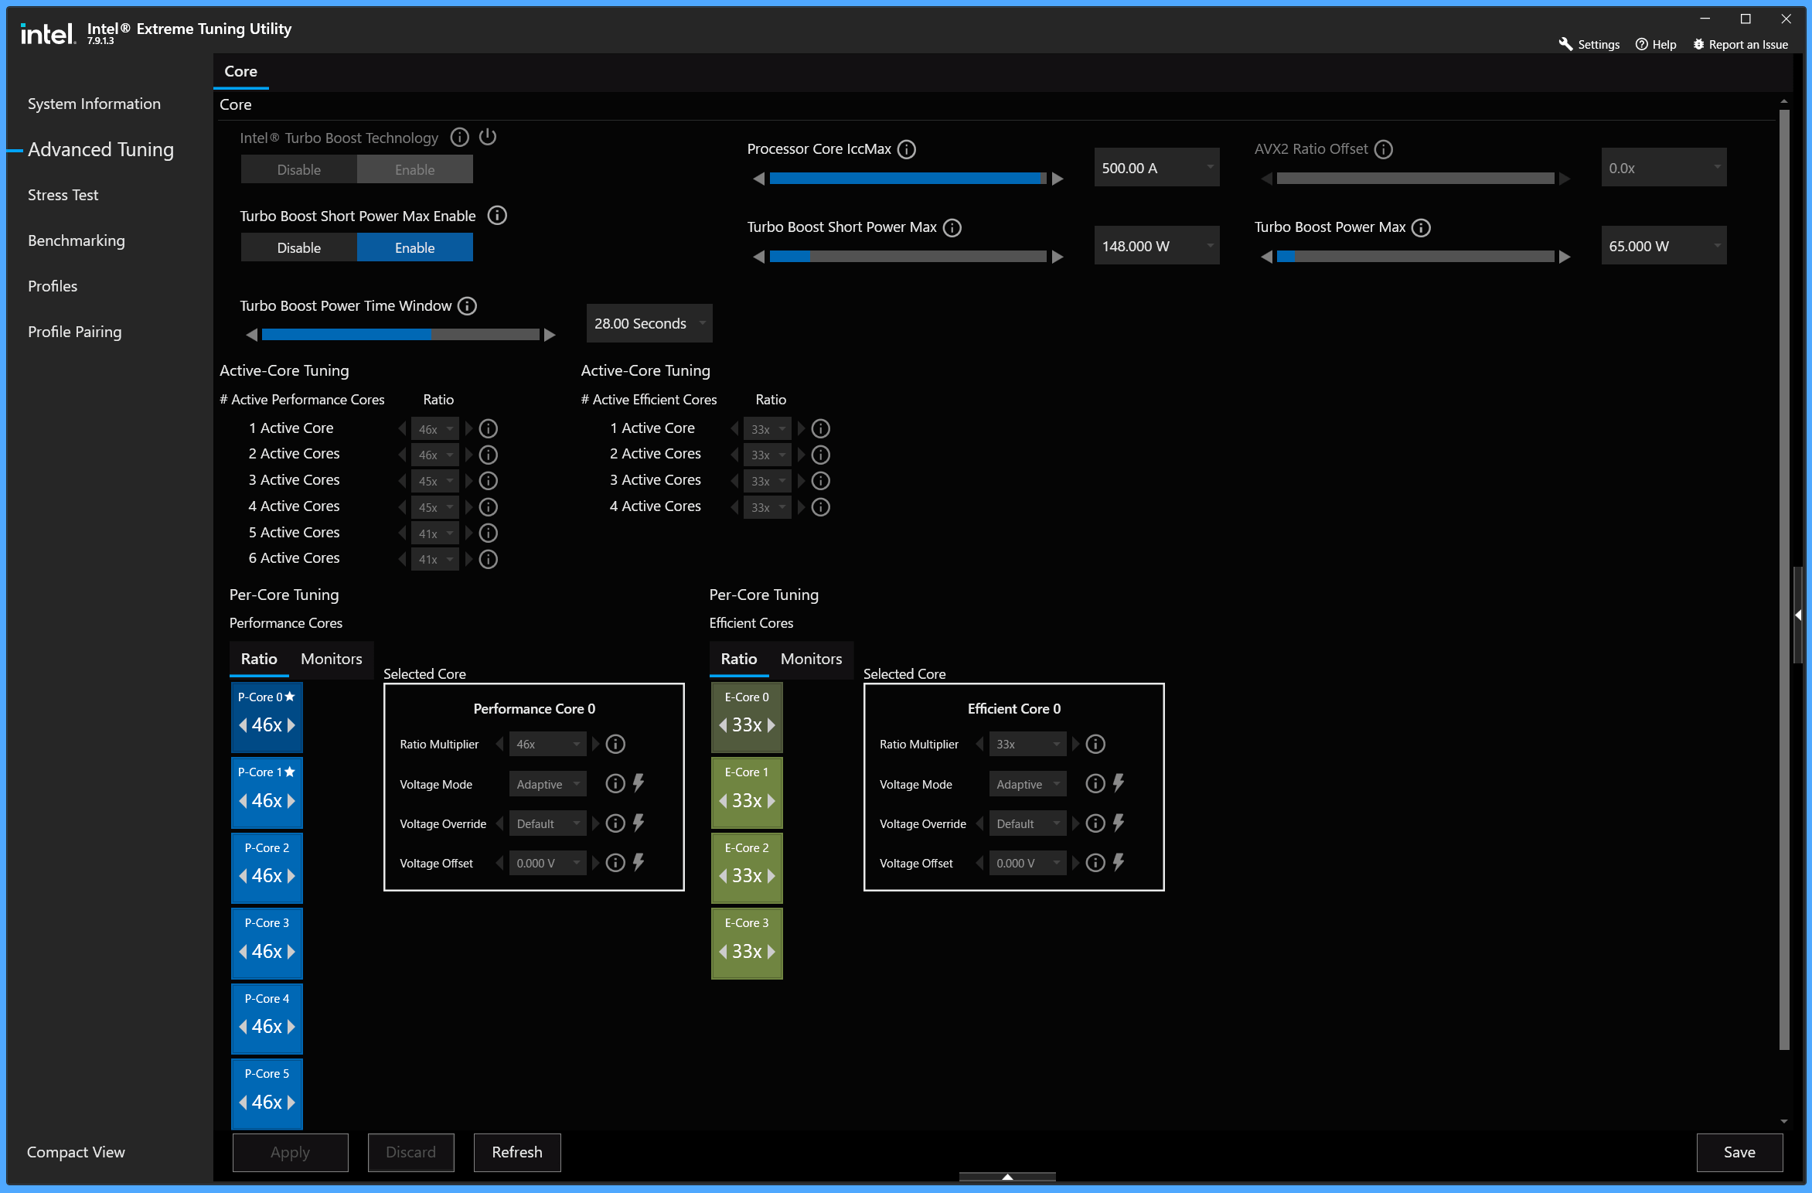Disable Intel Turbo Boost Technology
Image resolution: width=1812 pixels, height=1193 pixels.
tap(299, 169)
